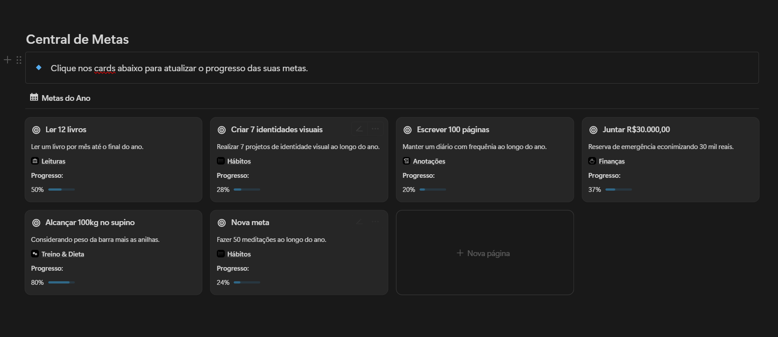Click the target icon on Juntar R$30.000,00
The height and width of the screenshot is (337, 778).
click(x=593, y=130)
